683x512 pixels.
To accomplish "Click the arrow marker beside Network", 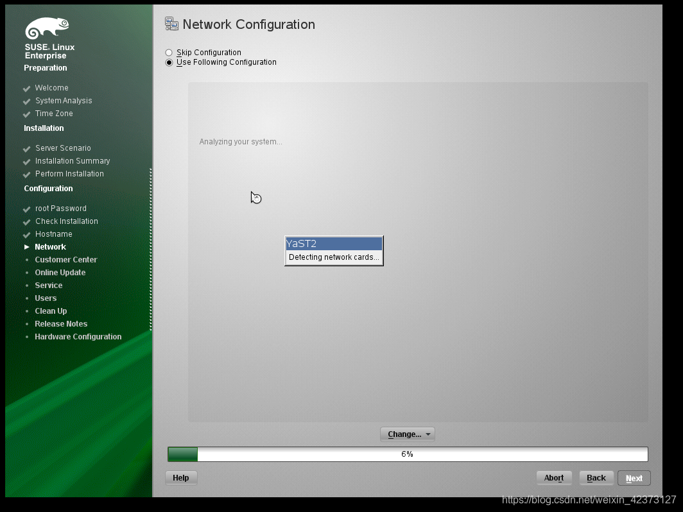I will (26, 247).
